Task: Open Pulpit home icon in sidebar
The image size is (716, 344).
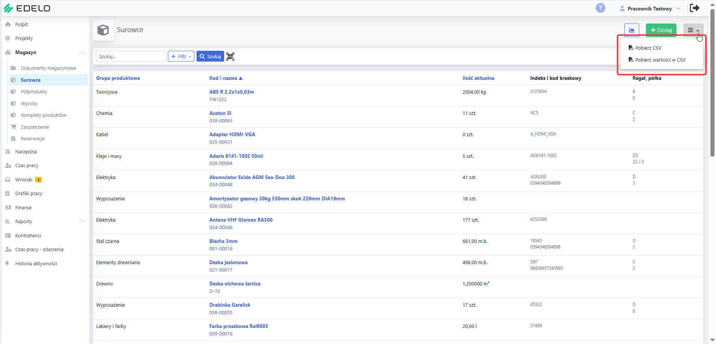Action: tap(8, 24)
